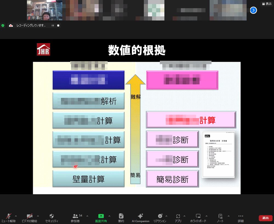Show next participants with blue arrow
Image resolution: width=274 pixels, height=224 pixels.
pyautogui.click(x=253, y=10)
